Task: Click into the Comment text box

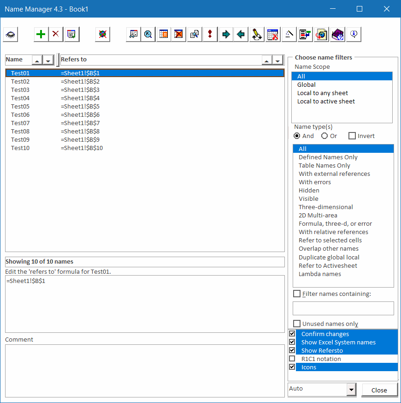Action: pos(145,371)
